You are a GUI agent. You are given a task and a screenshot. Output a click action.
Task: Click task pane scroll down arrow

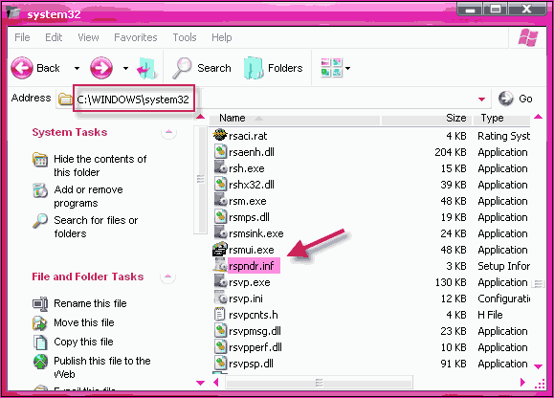tap(200, 383)
